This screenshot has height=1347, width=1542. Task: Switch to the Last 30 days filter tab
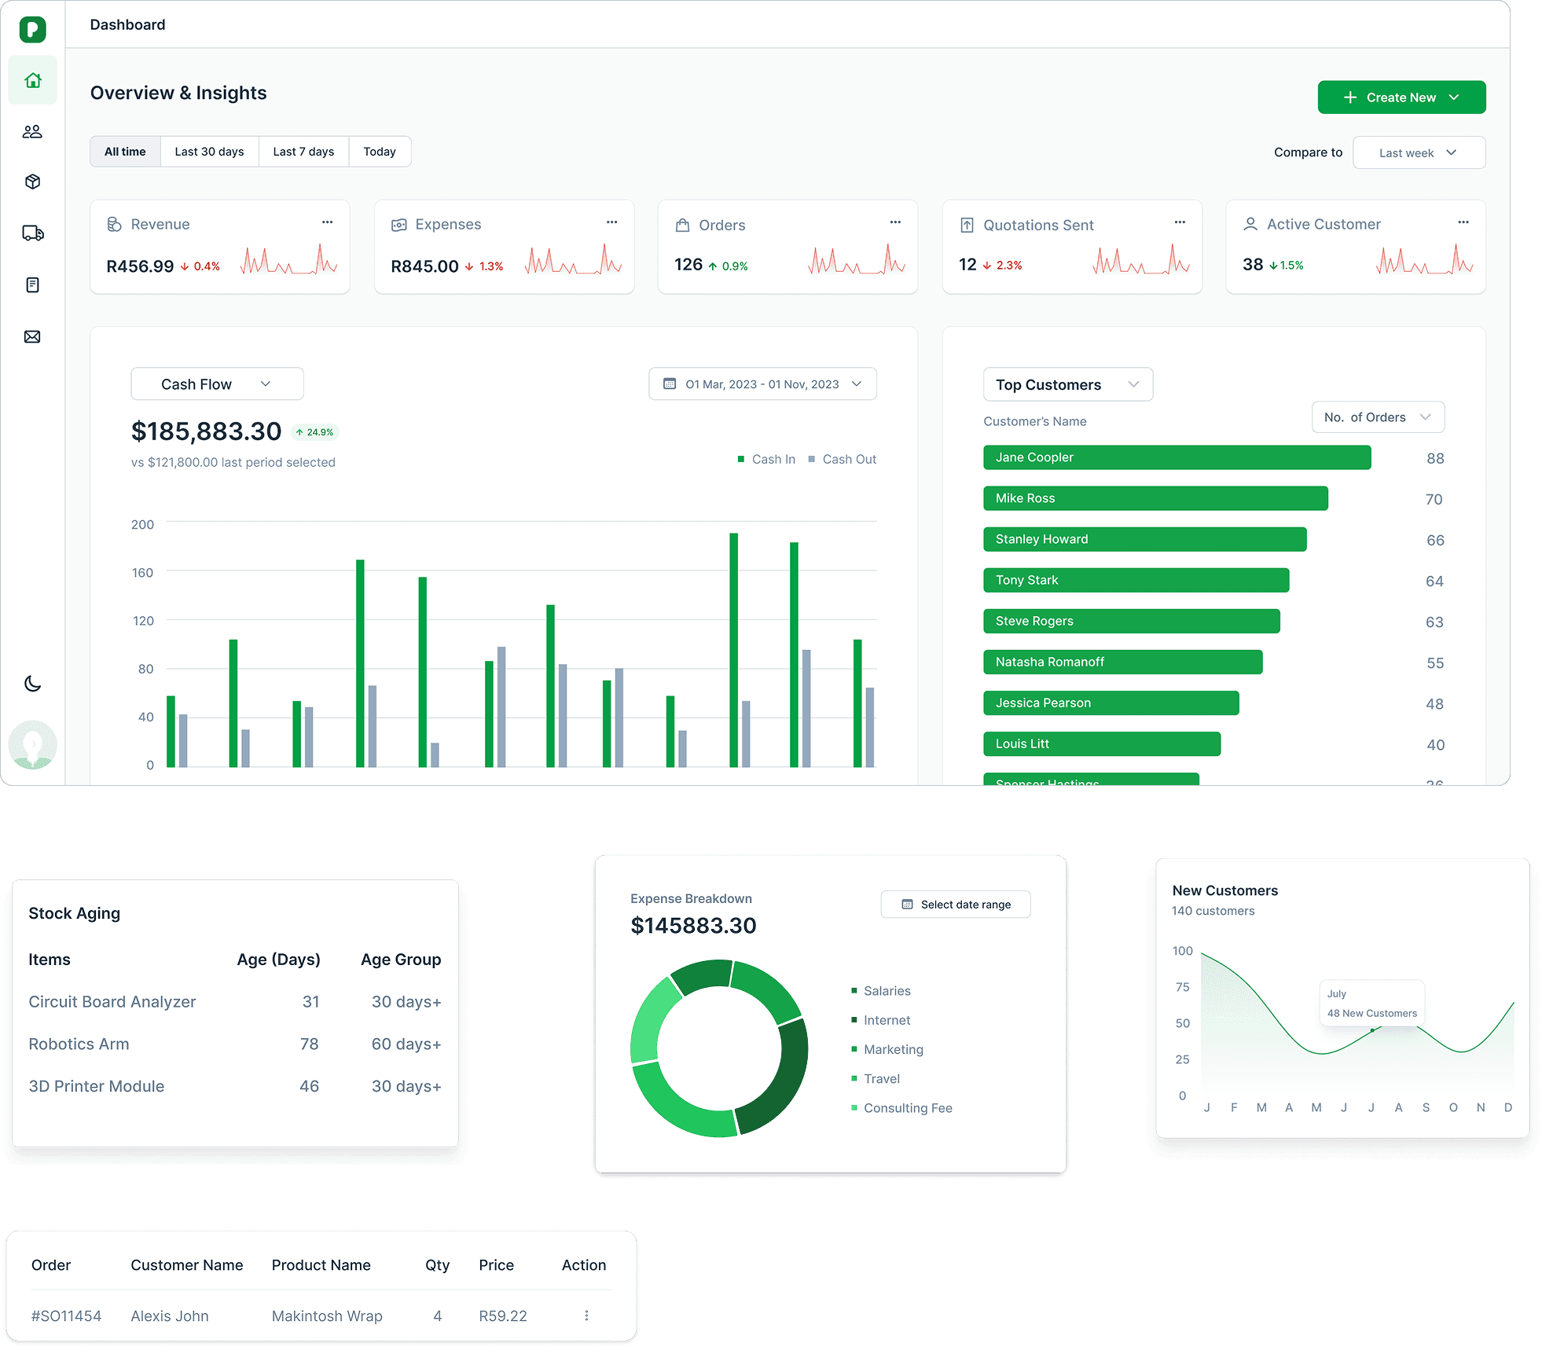click(209, 151)
